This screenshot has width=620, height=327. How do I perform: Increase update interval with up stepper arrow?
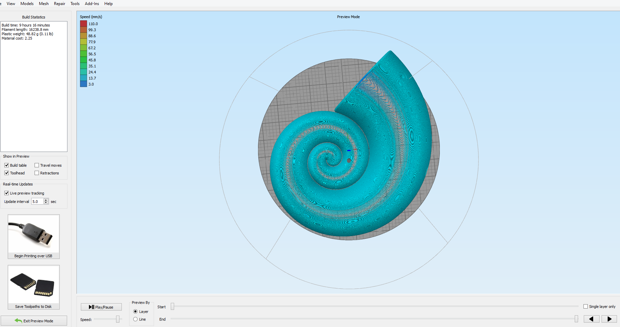tap(46, 200)
